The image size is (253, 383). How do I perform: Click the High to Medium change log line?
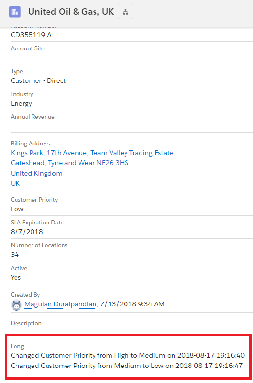point(128,355)
